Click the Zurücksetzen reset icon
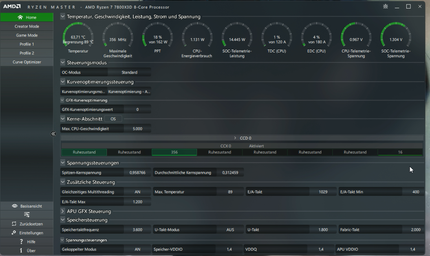 [14, 224]
